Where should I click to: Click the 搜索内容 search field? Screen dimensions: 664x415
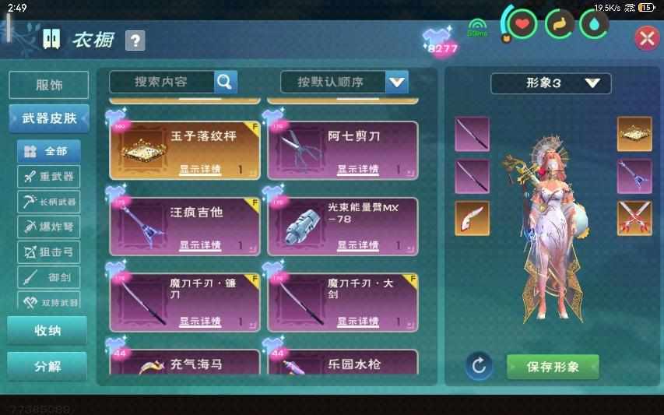coord(162,82)
